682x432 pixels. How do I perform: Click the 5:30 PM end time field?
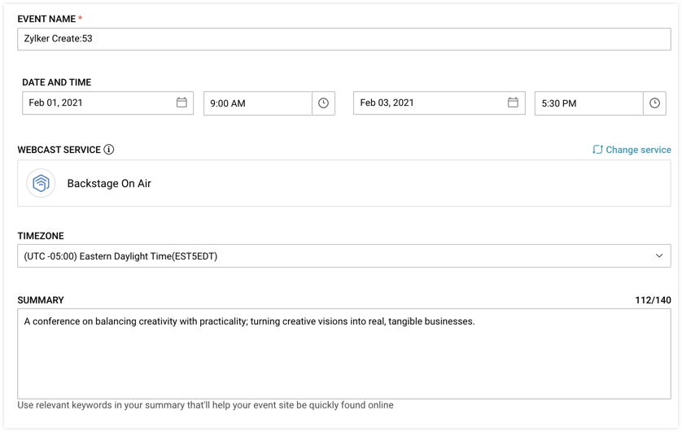click(x=588, y=103)
